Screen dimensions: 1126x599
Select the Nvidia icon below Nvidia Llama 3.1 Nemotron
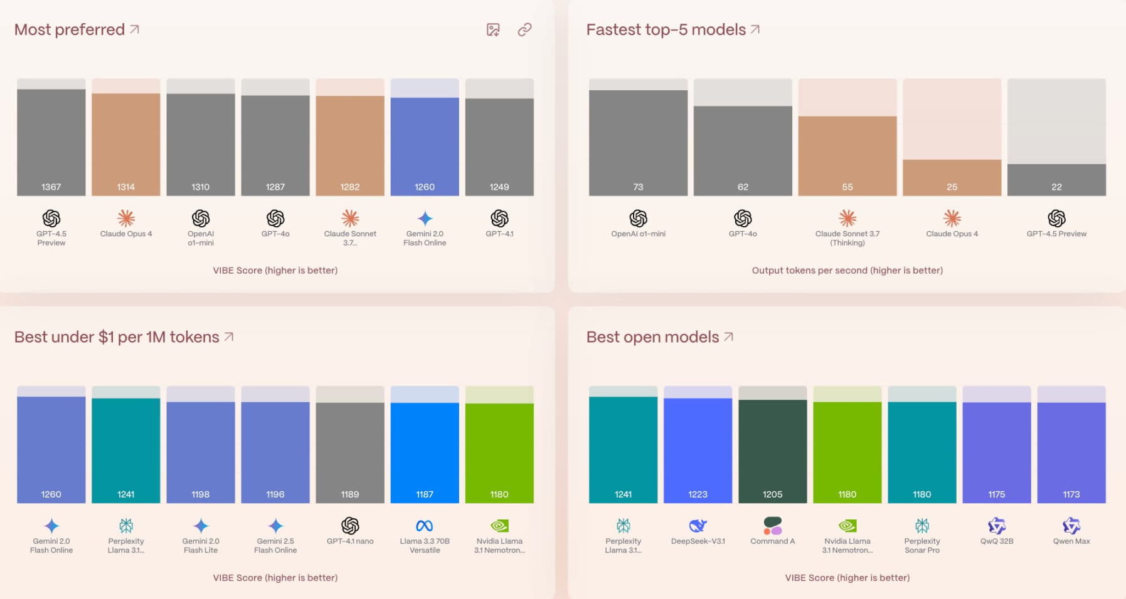[x=499, y=526]
